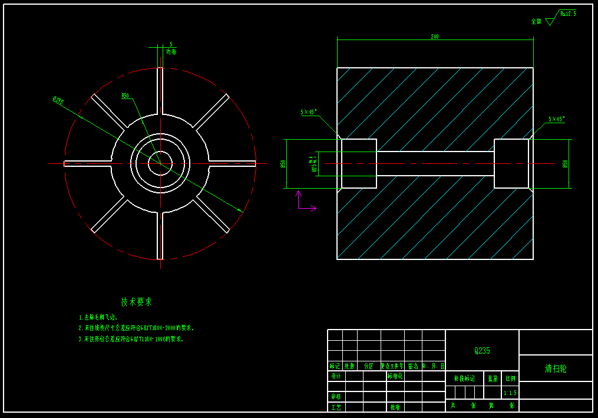Click the empty weight cell below 重量
Image resolution: width=598 pixels, height=418 pixels.
493,393
